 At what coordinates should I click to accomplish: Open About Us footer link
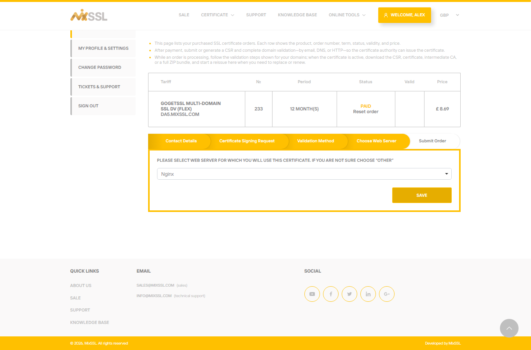[81, 285]
